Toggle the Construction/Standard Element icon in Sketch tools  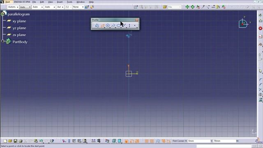coord(158,141)
